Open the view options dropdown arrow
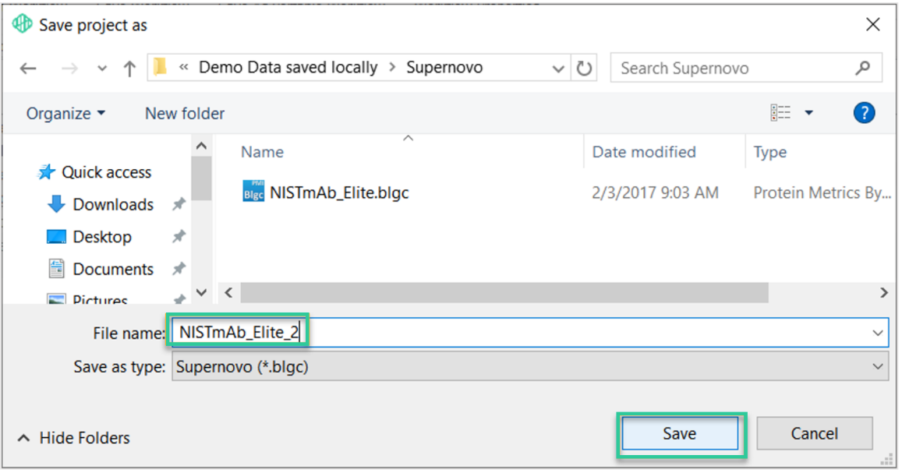 click(x=808, y=113)
